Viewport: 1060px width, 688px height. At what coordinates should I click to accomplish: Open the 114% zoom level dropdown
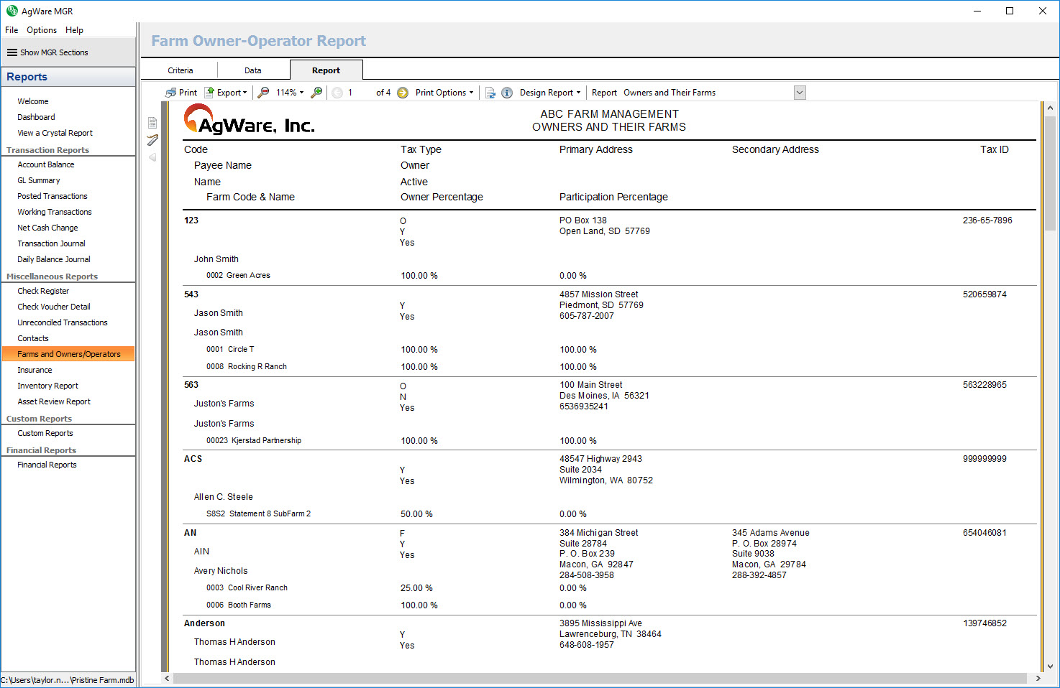[x=290, y=93]
